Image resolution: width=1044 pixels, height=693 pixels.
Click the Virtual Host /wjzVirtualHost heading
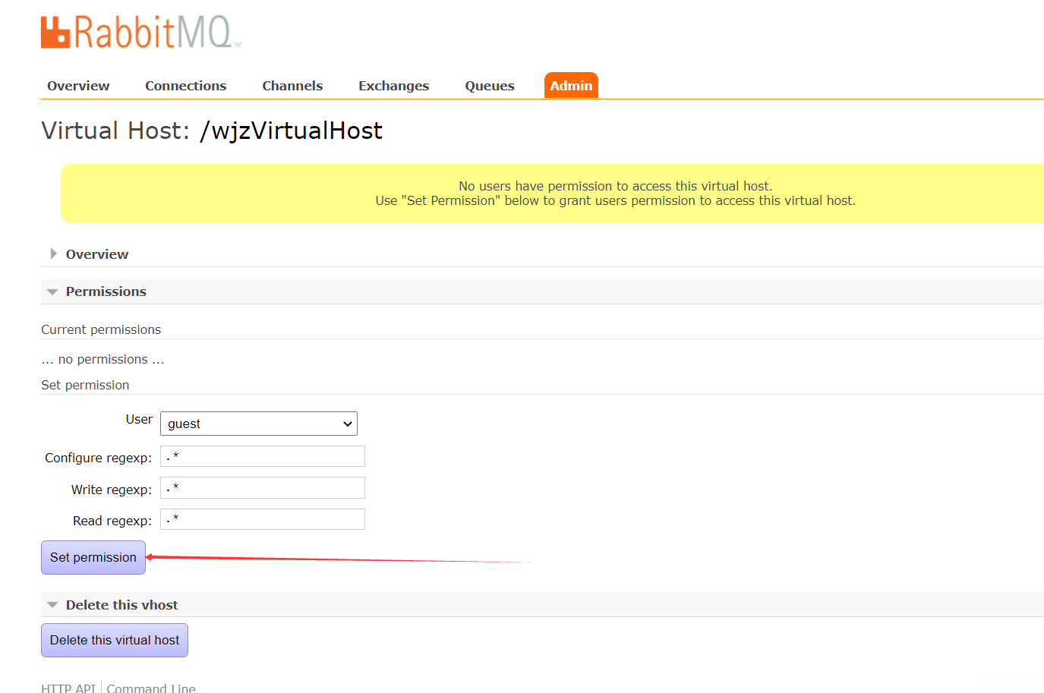pyautogui.click(x=212, y=131)
